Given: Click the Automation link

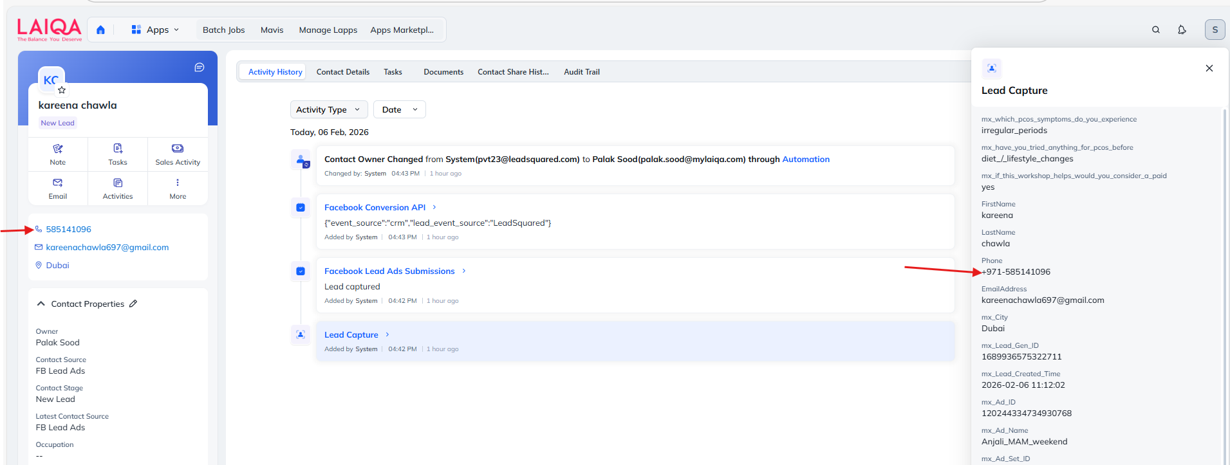Looking at the screenshot, I should 805,160.
